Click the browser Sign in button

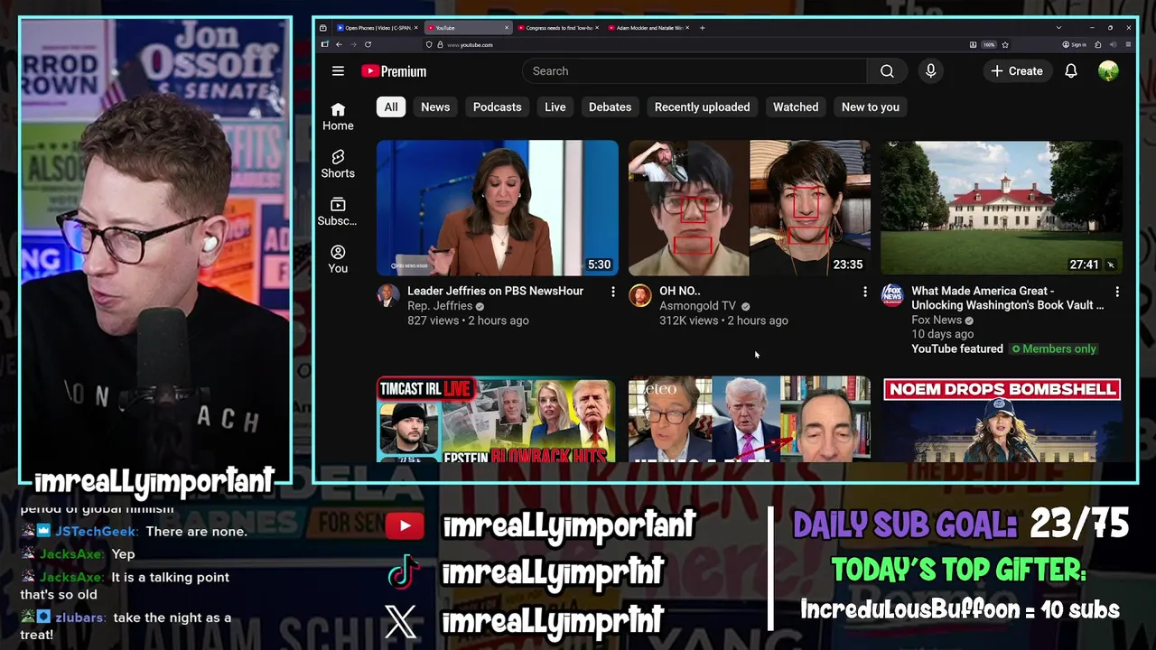pyautogui.click(x=1074, y=44)
